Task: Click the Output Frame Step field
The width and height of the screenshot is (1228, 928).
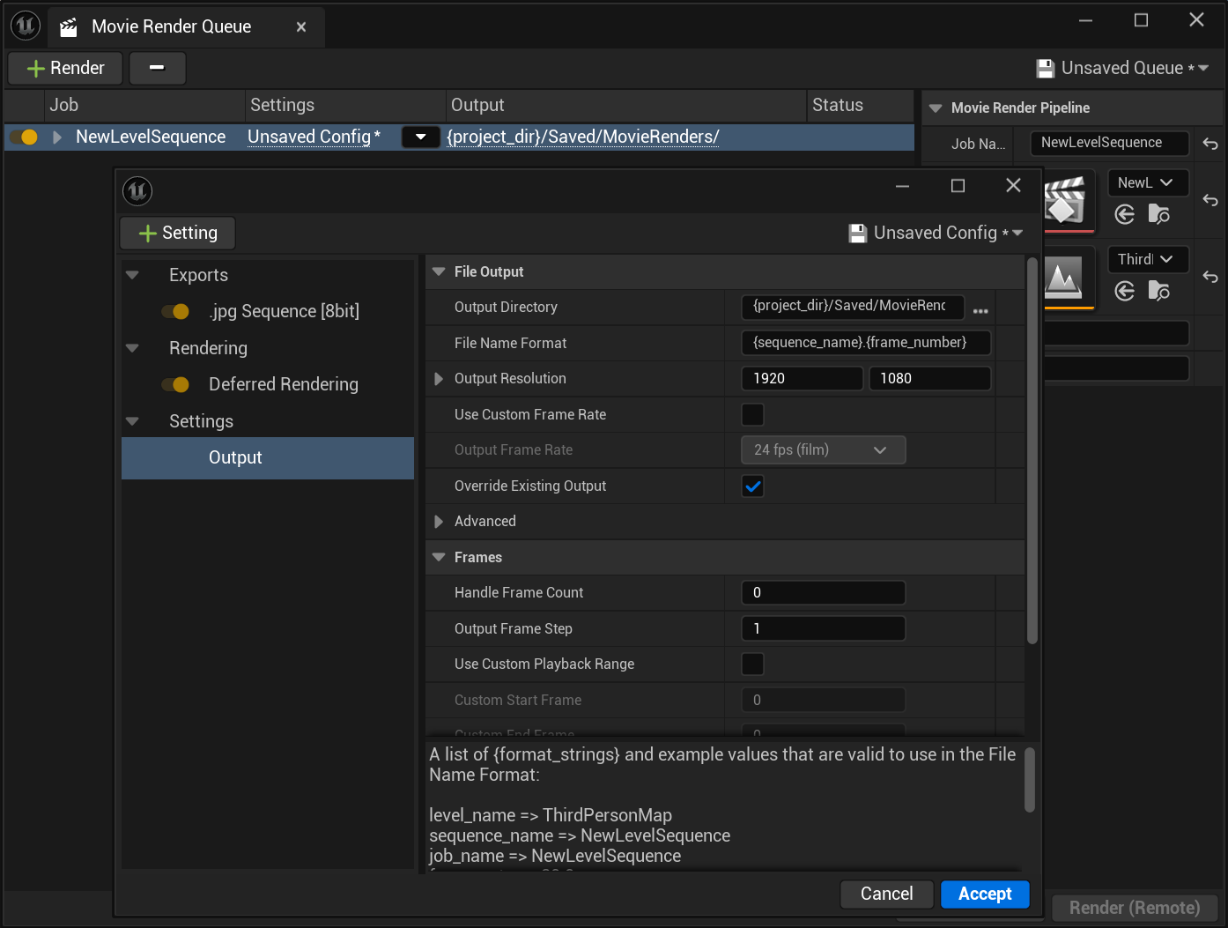Action: click(x=824, y=628)
